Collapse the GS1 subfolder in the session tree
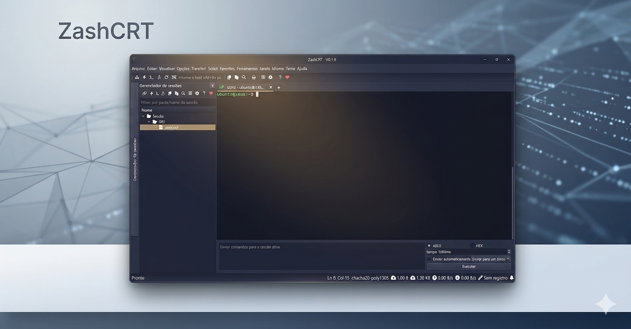Screen dimensions: 631x329 149,122
